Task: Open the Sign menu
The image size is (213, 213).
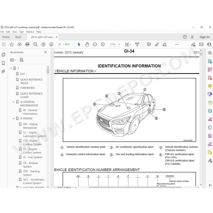Action: click(21, 32)
